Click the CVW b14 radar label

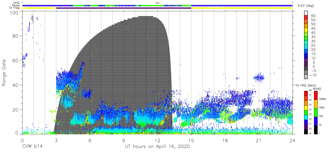coord(32,147)
